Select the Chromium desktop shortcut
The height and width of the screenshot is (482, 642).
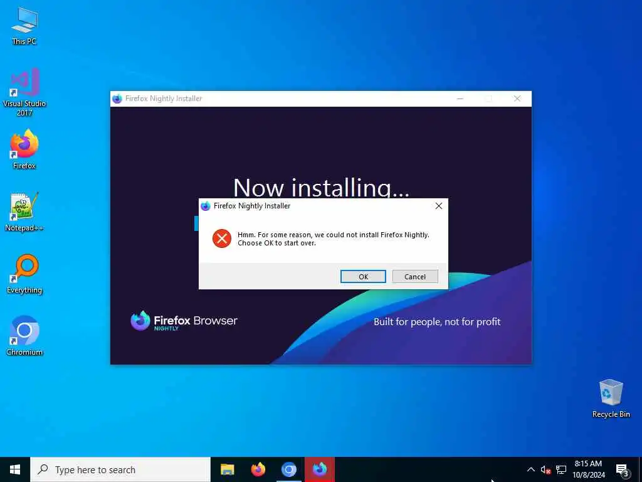pyautogui.click(x=24, y=336)
